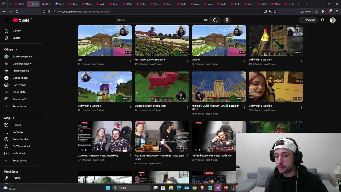Screen dimensions: 341x192
Task: Expand the Odbery section chevron
Action: point(16,50)
